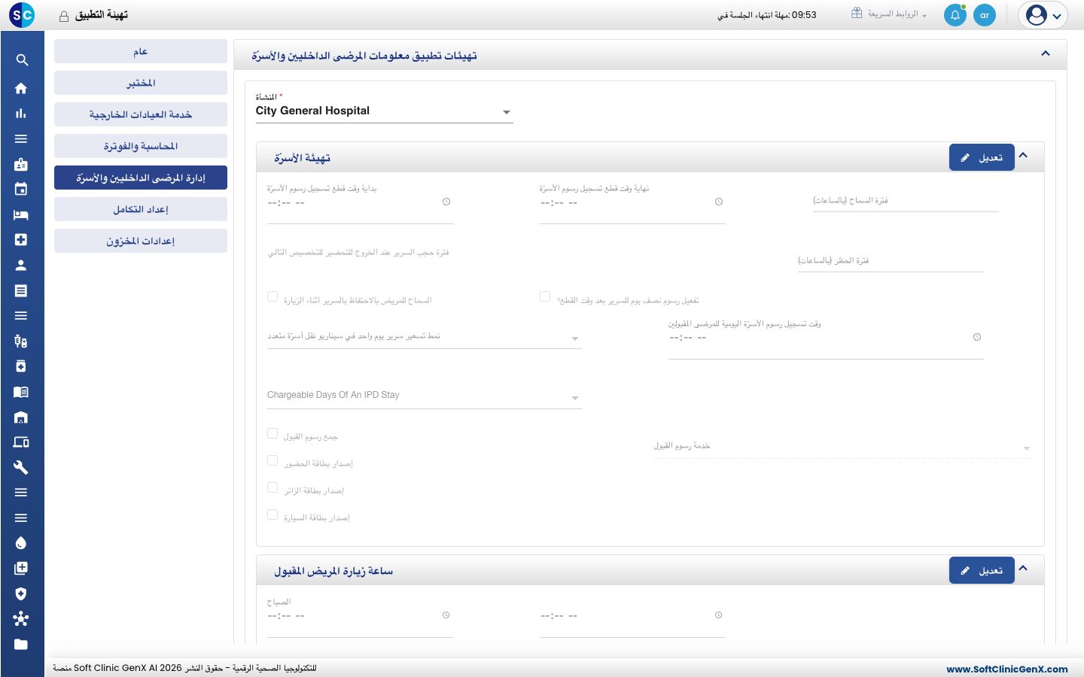Open the www.SoftClinicGenX.com link

[1007, 669]
